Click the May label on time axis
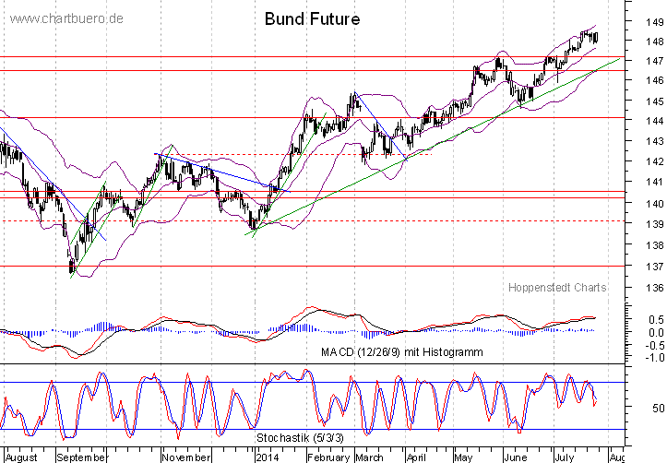Viewport: 667px width, 463px height. pos(462,457)
